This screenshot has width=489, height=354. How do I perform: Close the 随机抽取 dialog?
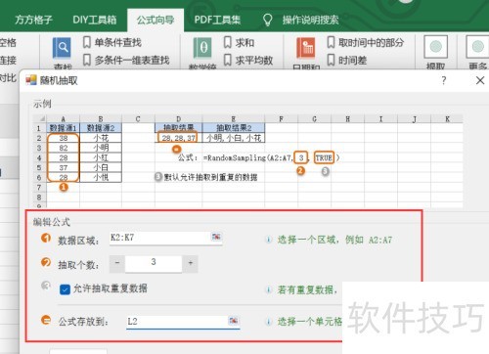pos(480,80)
